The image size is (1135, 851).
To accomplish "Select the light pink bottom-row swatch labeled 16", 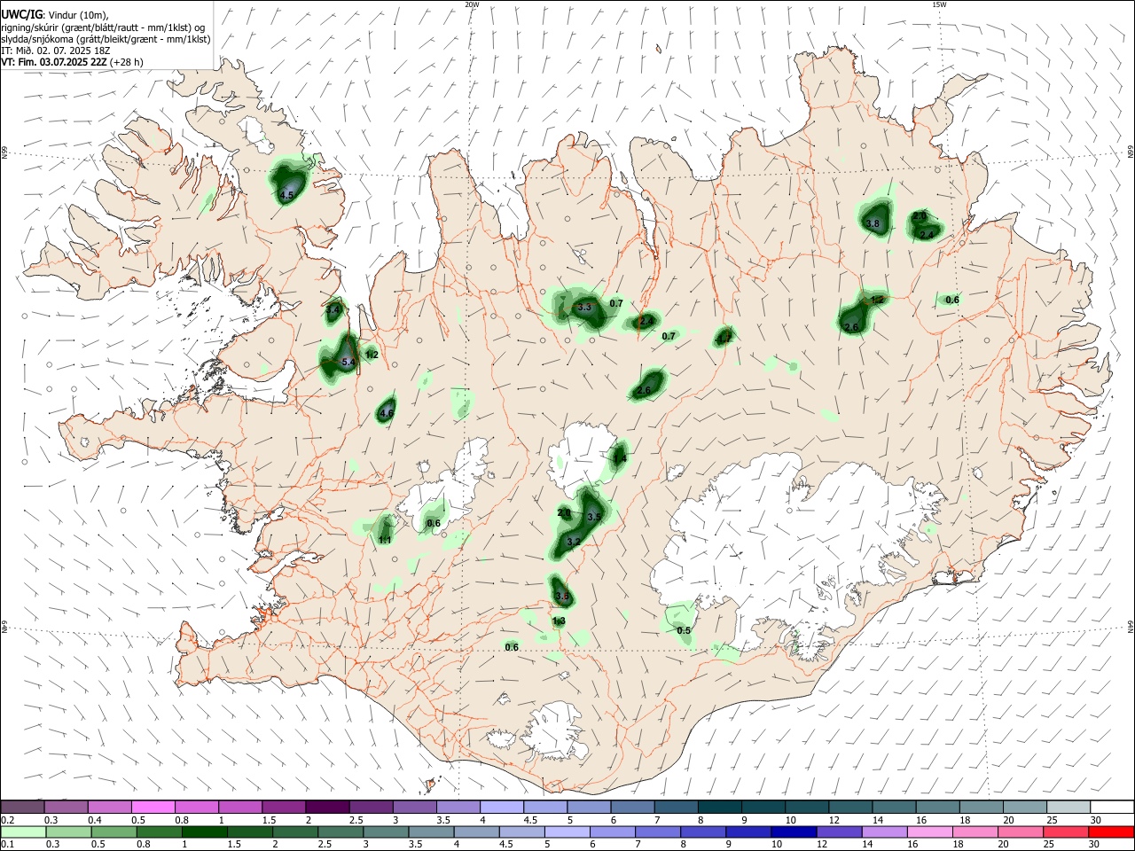I will point(928,831).
